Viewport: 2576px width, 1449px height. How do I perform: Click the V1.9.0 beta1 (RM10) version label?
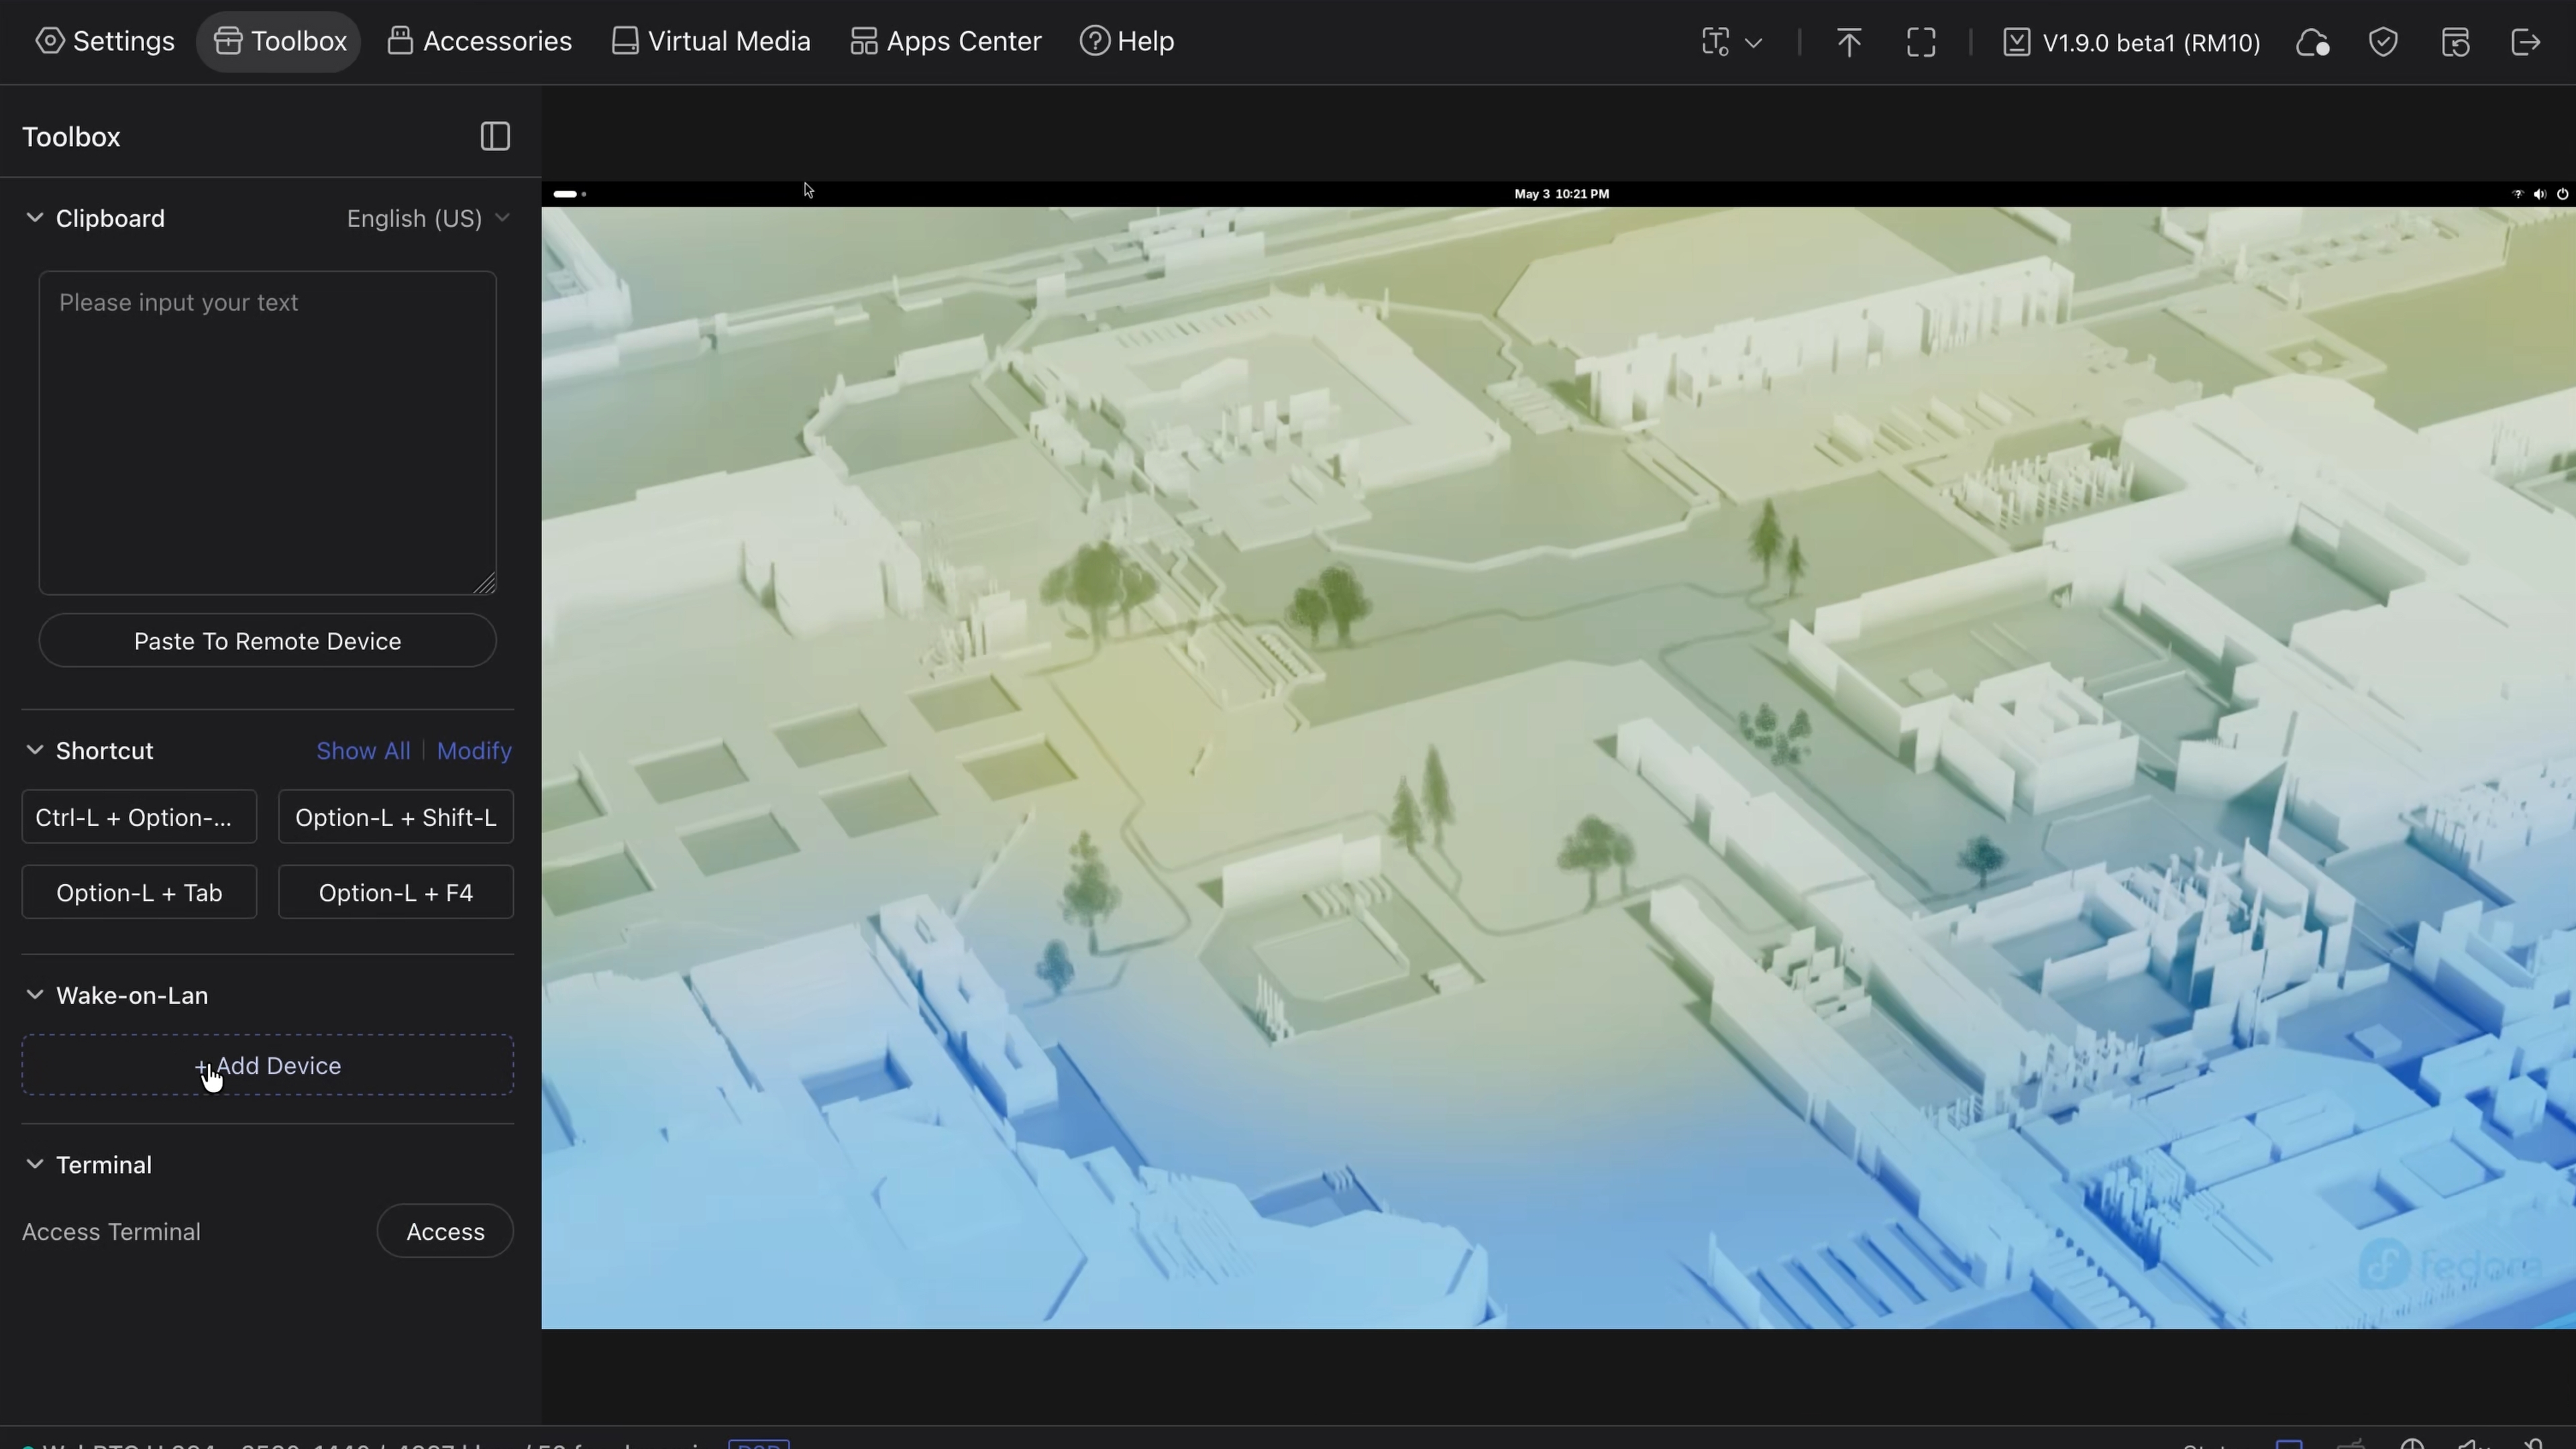pos(2151,43)
